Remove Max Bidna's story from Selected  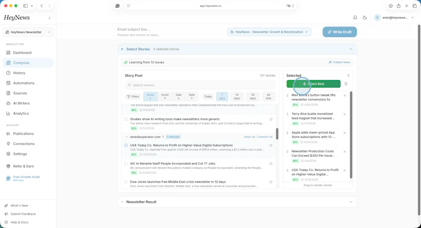coord(345,96)
